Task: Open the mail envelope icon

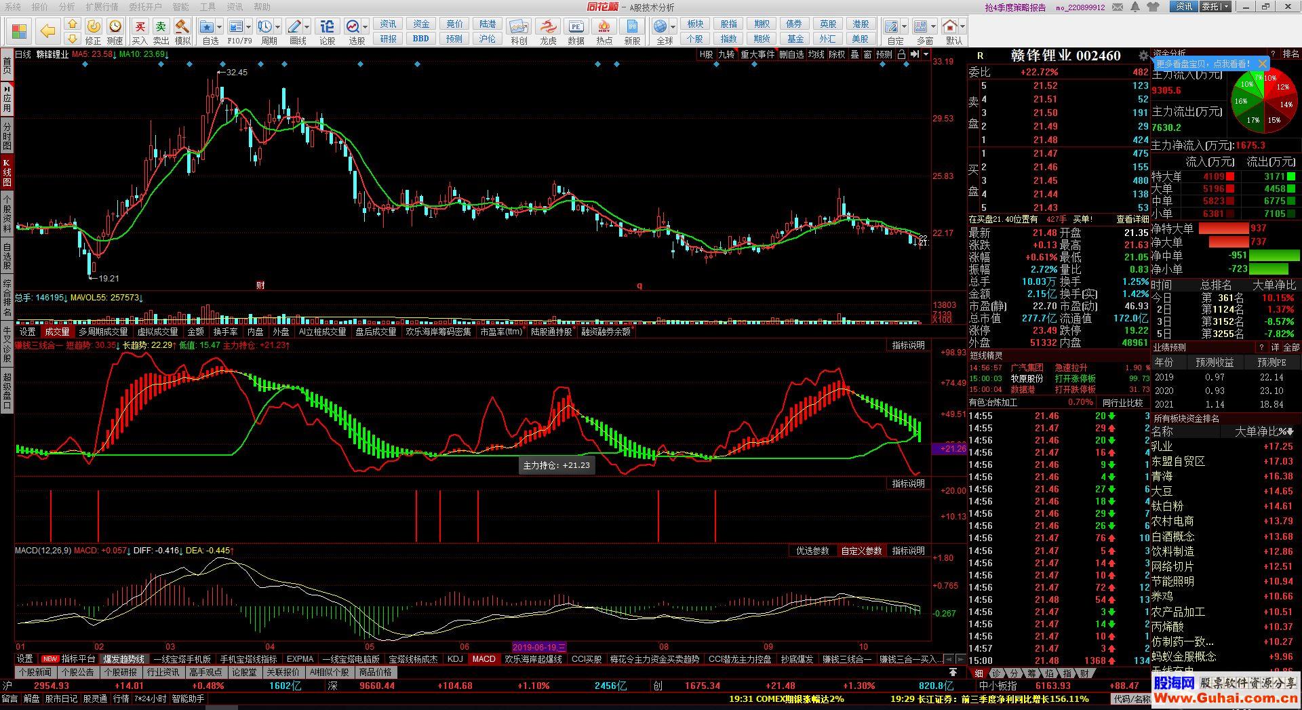Action: [x=1116, y=7]
